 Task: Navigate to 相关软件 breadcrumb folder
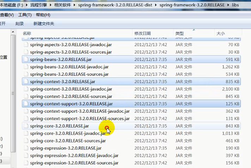(x=62, y=5)
